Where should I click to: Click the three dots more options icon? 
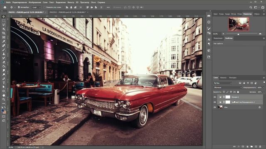108,7
